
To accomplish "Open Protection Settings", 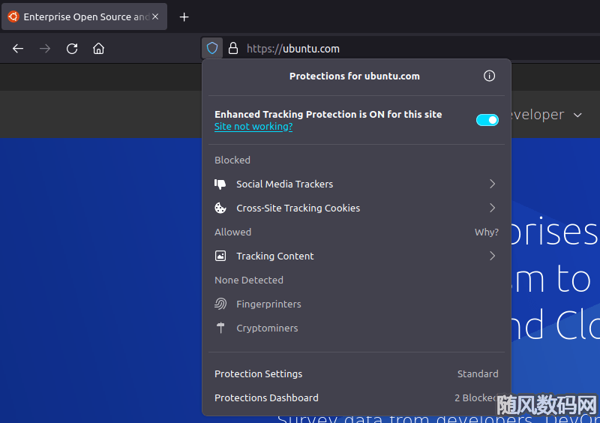I will coord(357,373).
